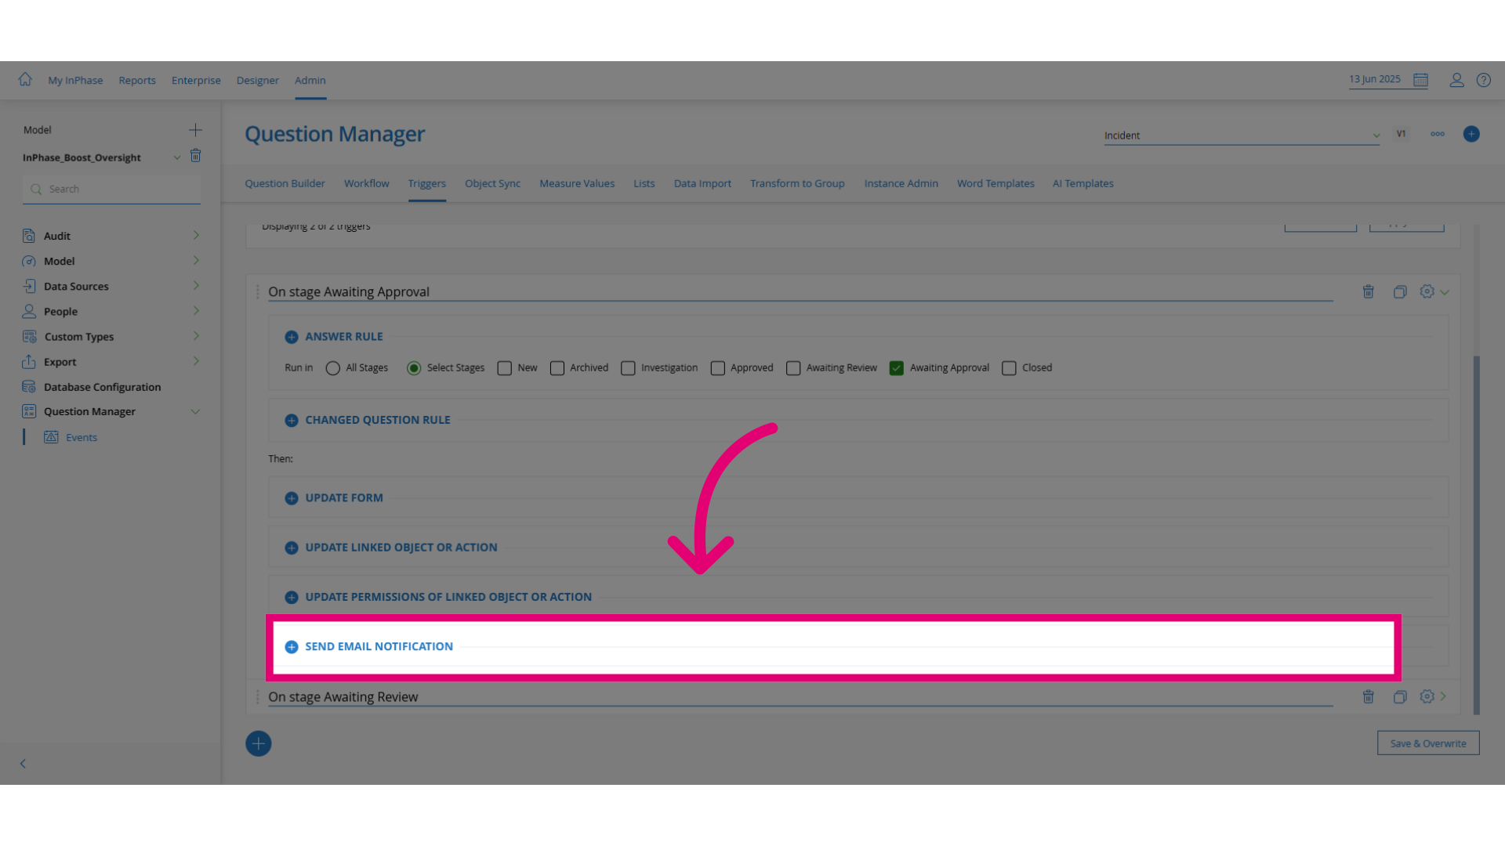Image resolution: width=1505 pixels, height=846 pixels.
Task: Add a new trigger with round plus button
Action: tap(259, 743)
